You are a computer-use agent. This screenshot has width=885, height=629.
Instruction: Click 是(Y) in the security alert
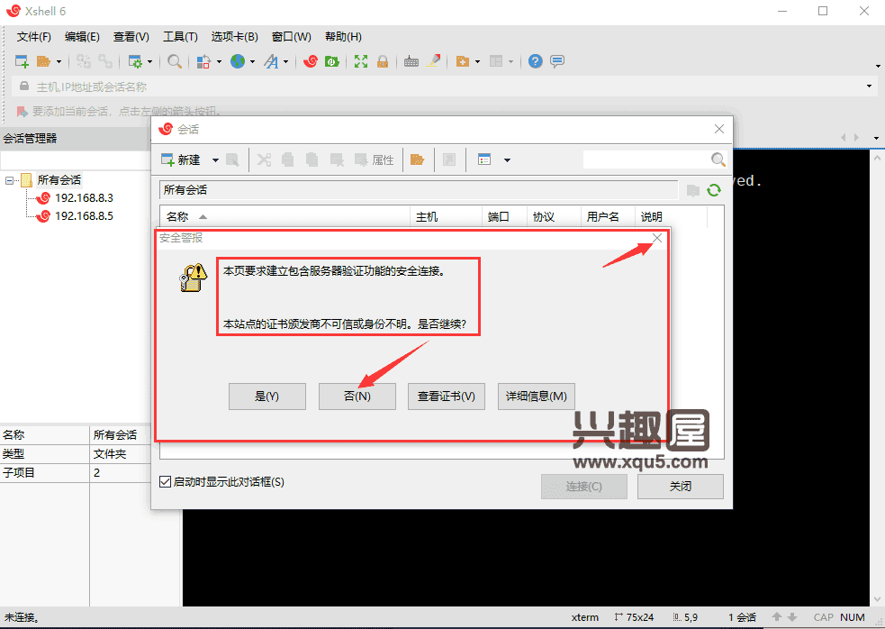(267, 397)
